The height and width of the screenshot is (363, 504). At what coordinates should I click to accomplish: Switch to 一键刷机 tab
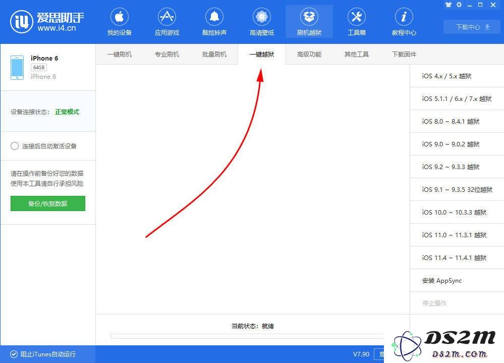(x=119, y=55)
